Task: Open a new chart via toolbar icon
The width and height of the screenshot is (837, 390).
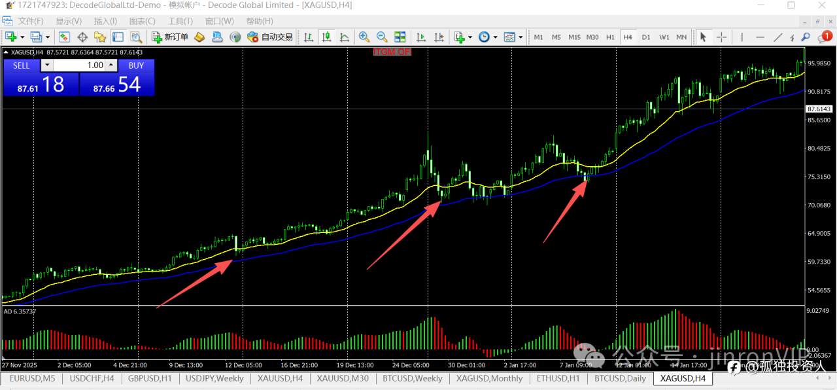Action: click(x=10, y=37)
